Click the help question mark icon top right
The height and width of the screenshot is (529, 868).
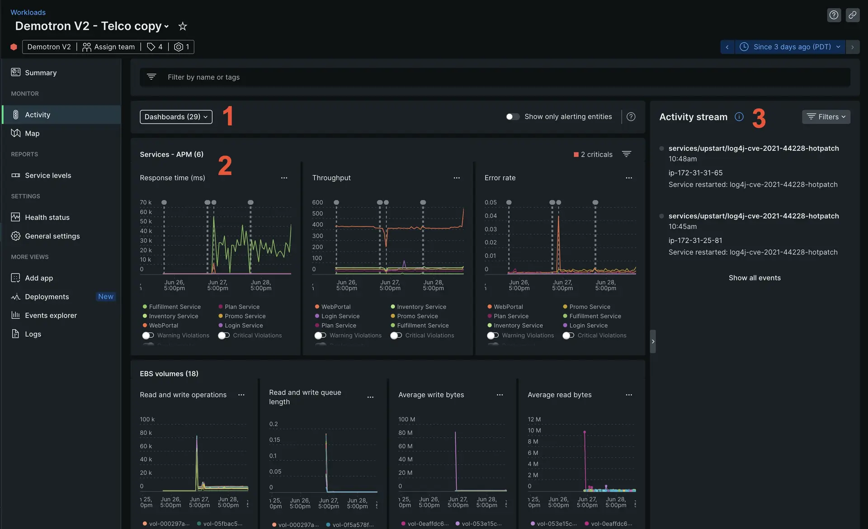pos(834,15)
